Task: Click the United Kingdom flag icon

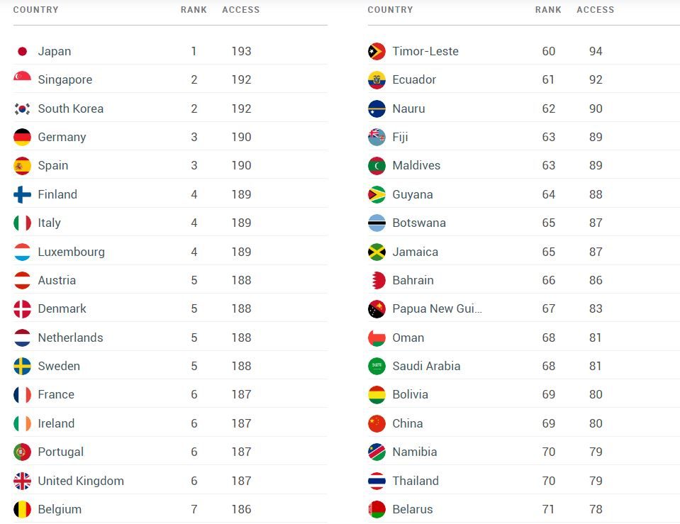Action: coord(22,481)
